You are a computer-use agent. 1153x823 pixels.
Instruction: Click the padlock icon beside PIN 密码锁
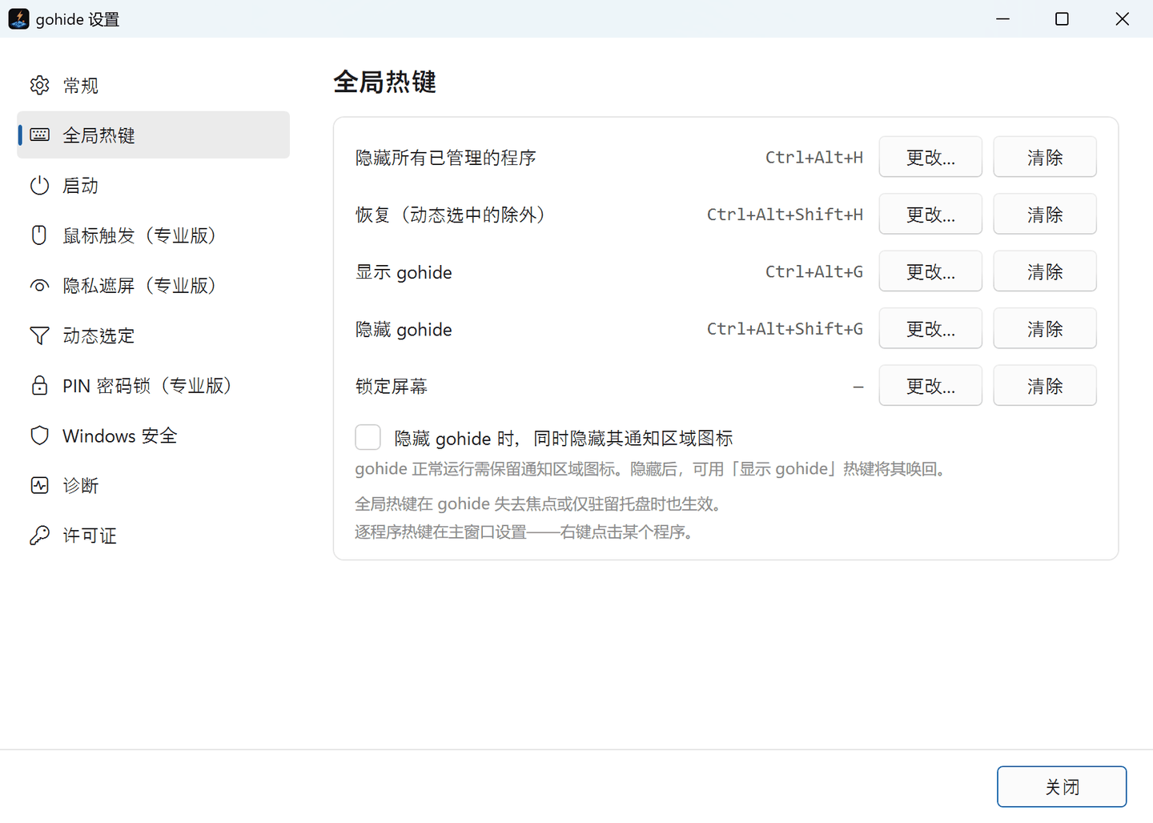39,385
